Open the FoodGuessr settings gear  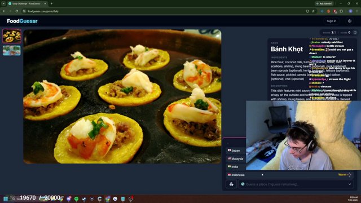[350, 21]
